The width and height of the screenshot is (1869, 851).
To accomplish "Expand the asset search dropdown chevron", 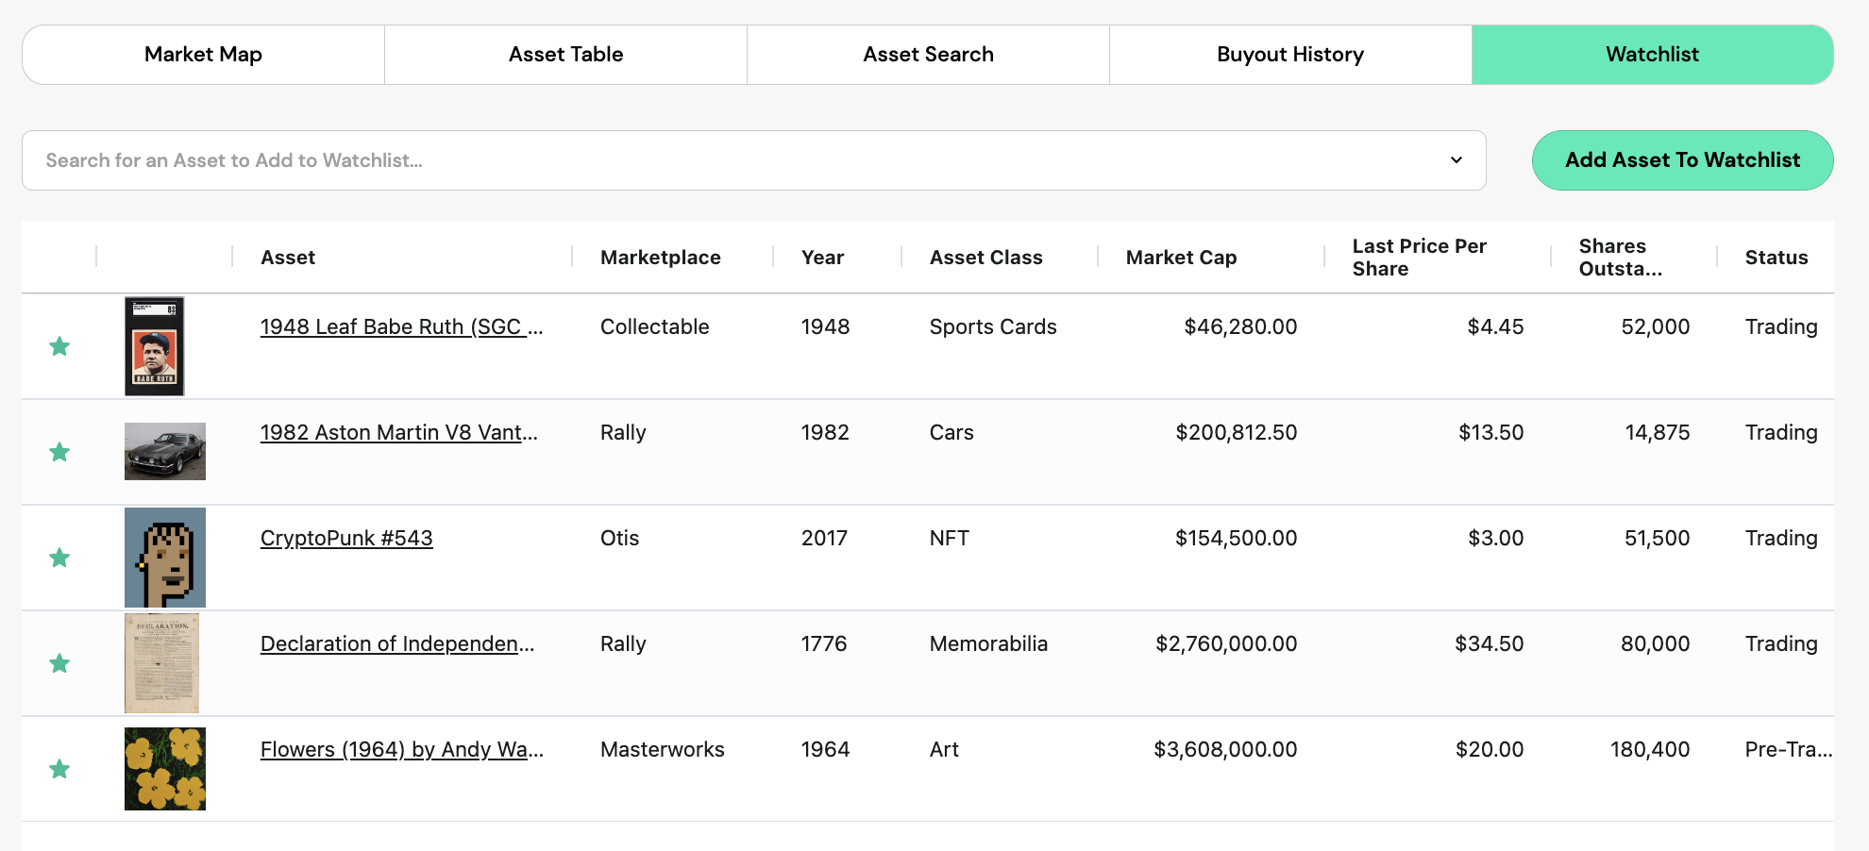I will pos(1456,160).
